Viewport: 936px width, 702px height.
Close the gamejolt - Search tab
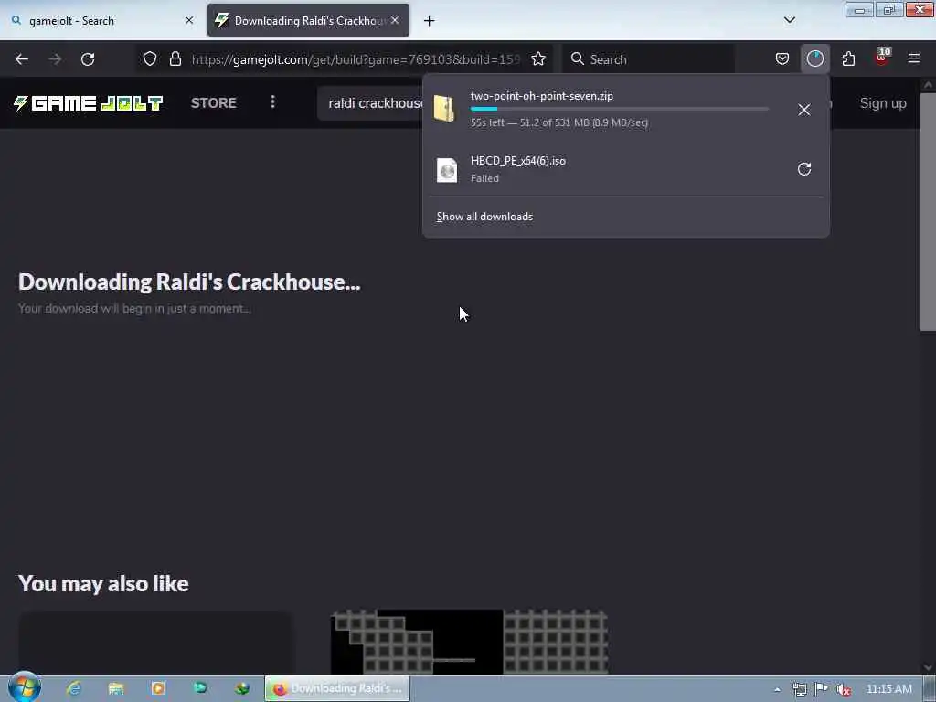pyautogui.click(x=189, y=20)
